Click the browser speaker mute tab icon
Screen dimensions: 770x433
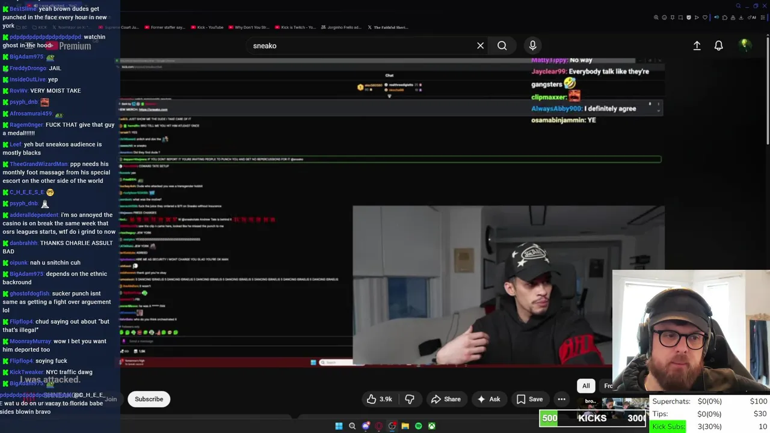(x=716, y=17)
